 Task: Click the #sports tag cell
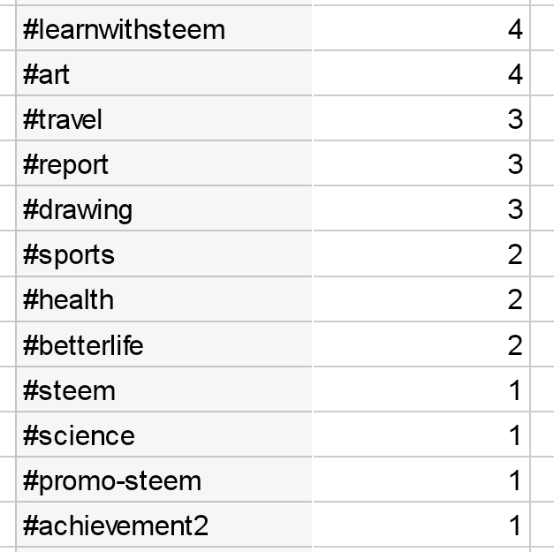pyautogui.click(x=163, y=255)
